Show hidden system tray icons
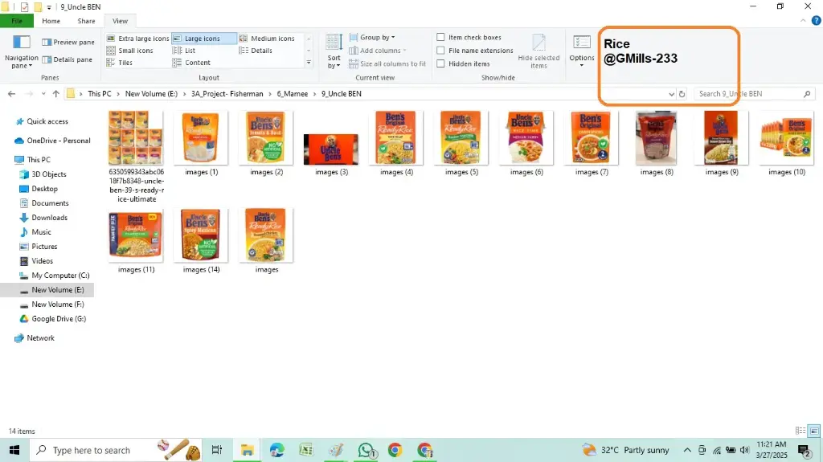Screen dimensions: 823x462 (x=687, y=450)
